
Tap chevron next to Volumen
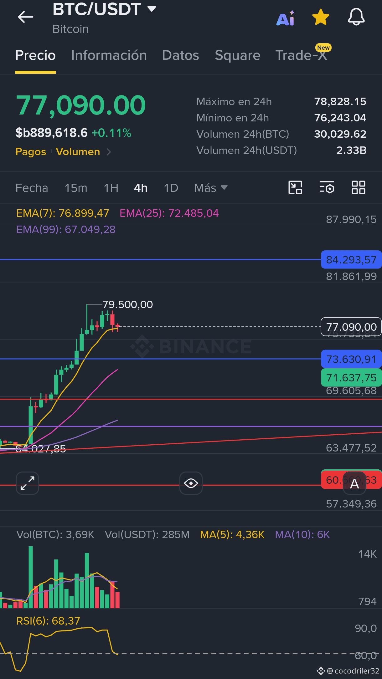point(109,152)
